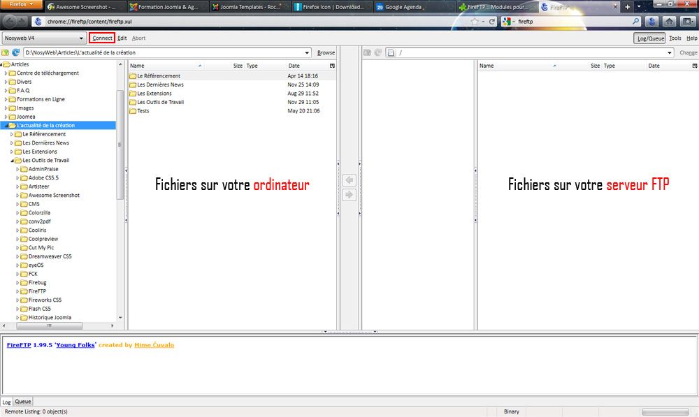
Task: List all tabs dropdown arrow
Action: click(x=639, y=7)
